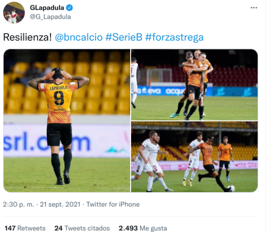View the photo of players hugging
273x235 pixels.
194,85
